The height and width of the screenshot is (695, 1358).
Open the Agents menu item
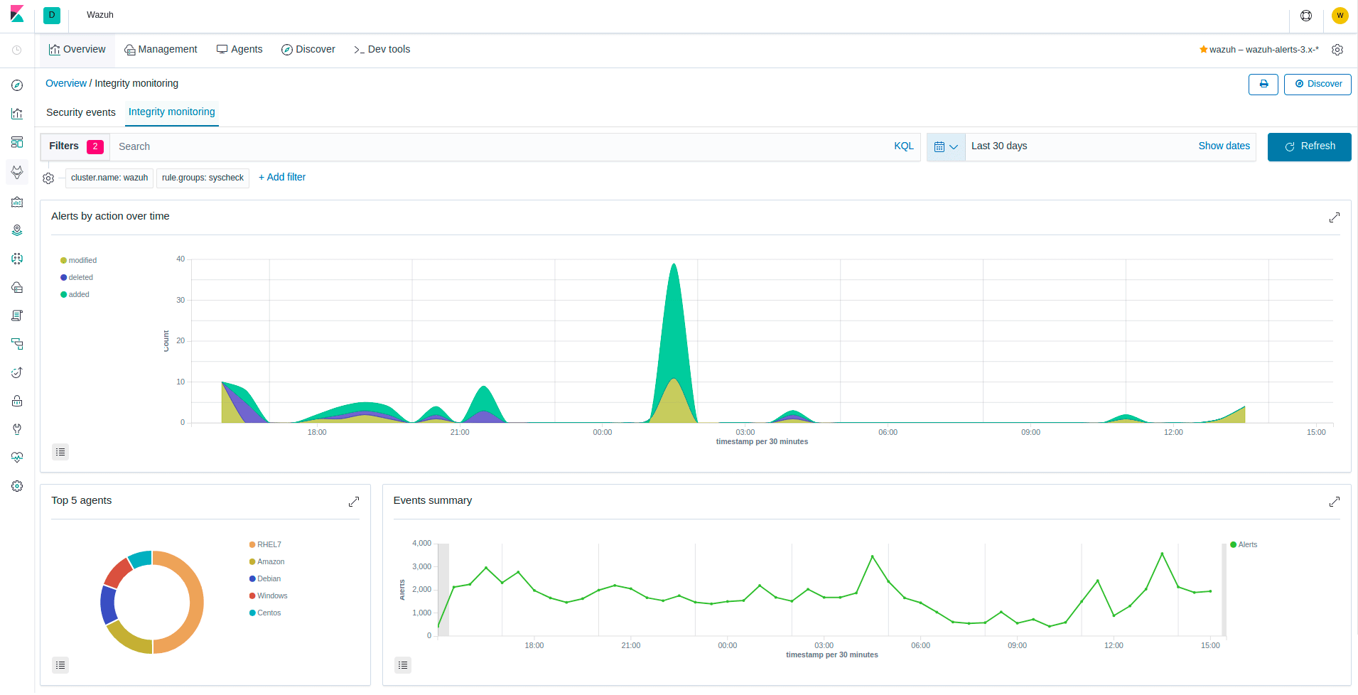tap(239, 49)
